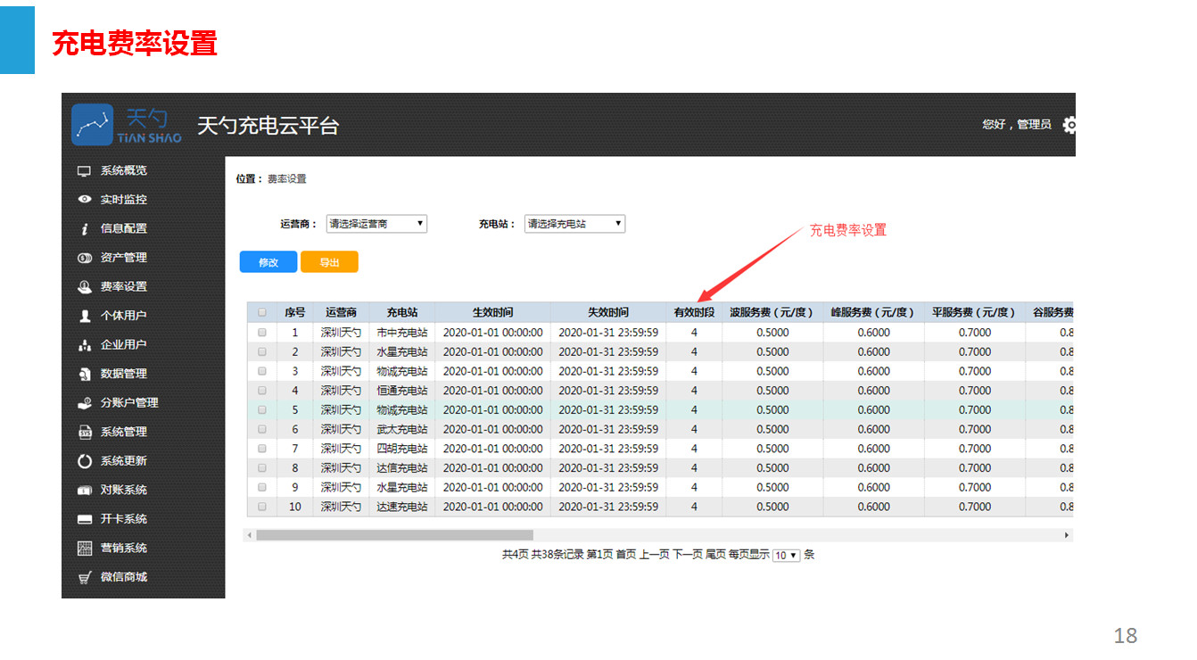Image resolution: width=1197 pixels, height=660 pixels.
Task: Click the 系统更新 refresh circle icon
Action: point(85,461)
